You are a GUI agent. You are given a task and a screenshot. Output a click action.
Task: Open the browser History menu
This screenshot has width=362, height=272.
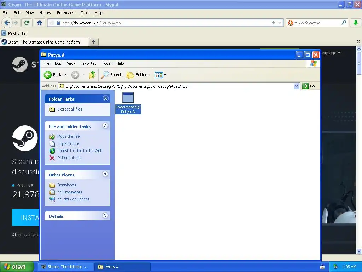click(45, 13)
